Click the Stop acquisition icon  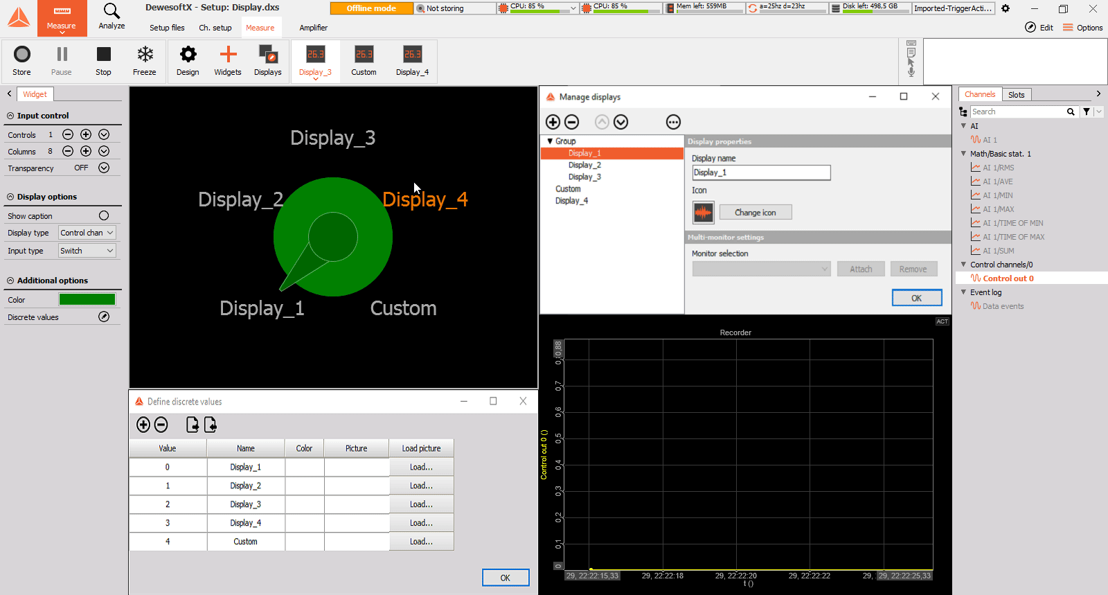(103, 55)
